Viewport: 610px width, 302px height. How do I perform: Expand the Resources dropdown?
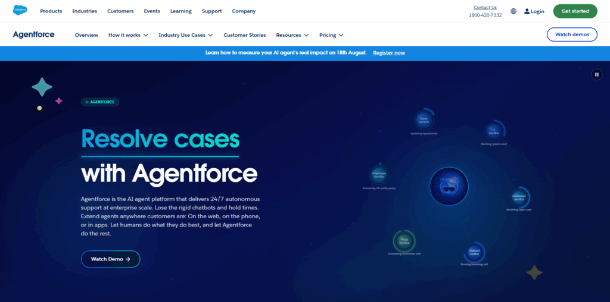292,35
